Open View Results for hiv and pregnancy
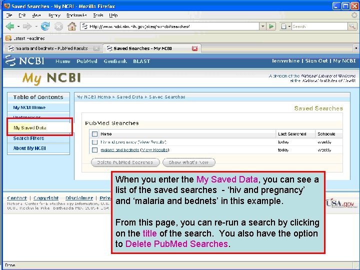Viewport: 360px width, 270px height. pyautogui.click(x=152, y=142)
